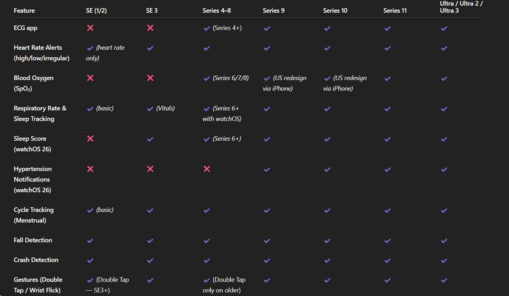Click the SE 3 Heart Rate Alerts checkmark

(150, 48)
